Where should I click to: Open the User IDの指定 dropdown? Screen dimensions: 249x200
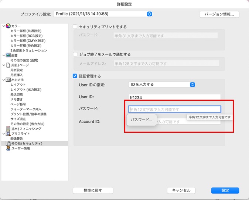pyautogui.click(x=161, y=85)
